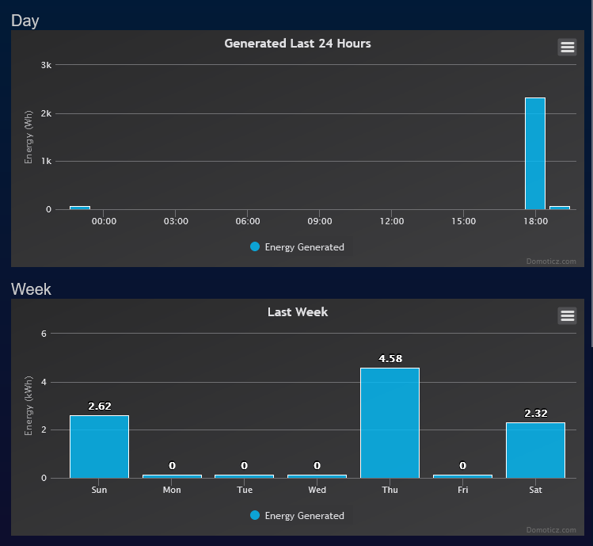
Task: Click the Friday zero-value bar
Action: pos(462,476)
